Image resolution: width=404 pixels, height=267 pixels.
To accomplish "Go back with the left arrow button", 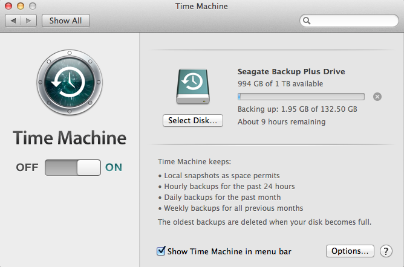I will (x=13, y=21).
